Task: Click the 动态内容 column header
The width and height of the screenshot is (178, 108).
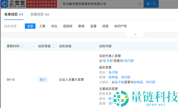Action: coord(105,46)
